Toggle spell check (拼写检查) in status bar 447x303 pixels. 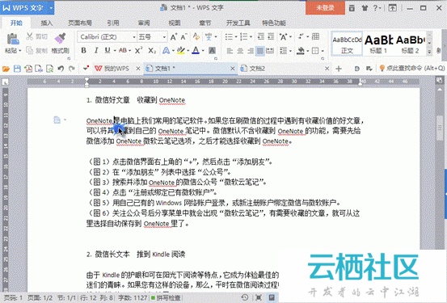tap(166, 298)
